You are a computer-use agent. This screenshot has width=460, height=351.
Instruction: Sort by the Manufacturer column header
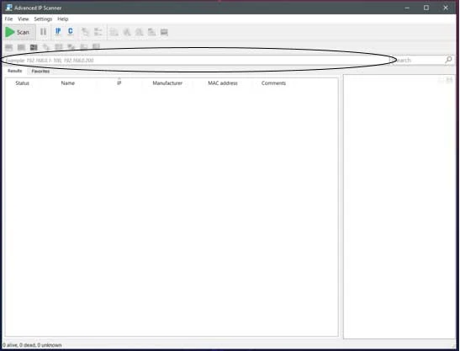coord(167,83)
